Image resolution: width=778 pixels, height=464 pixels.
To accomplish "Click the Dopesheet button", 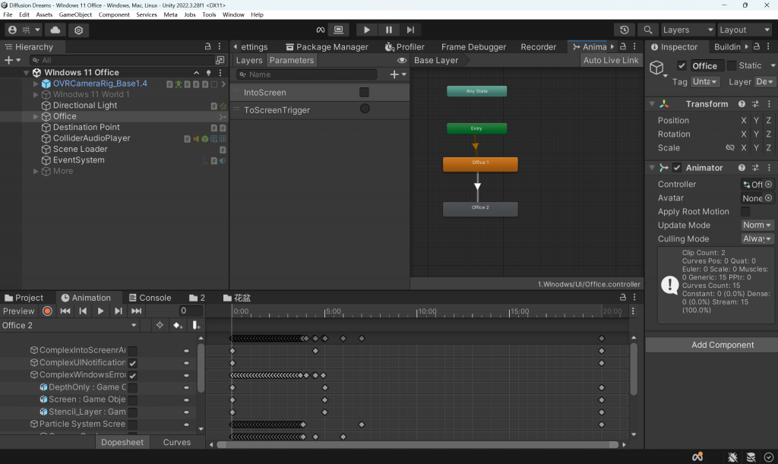I will pos(122,442).
